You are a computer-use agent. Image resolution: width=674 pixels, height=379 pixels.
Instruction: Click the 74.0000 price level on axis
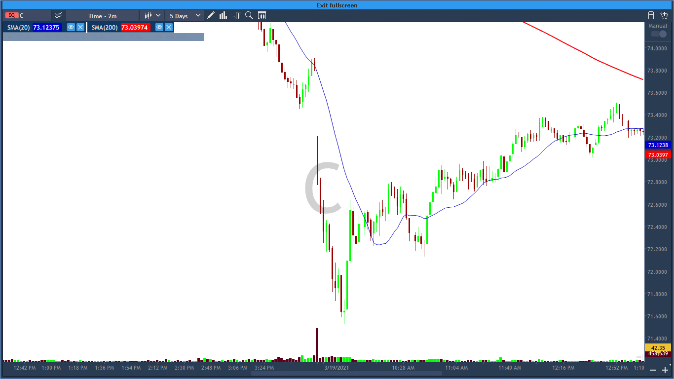click(x=658, y=48)
